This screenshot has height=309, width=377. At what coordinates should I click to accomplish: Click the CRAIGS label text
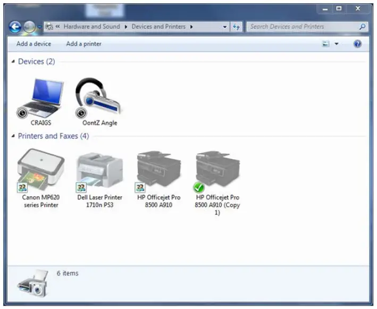41,123
